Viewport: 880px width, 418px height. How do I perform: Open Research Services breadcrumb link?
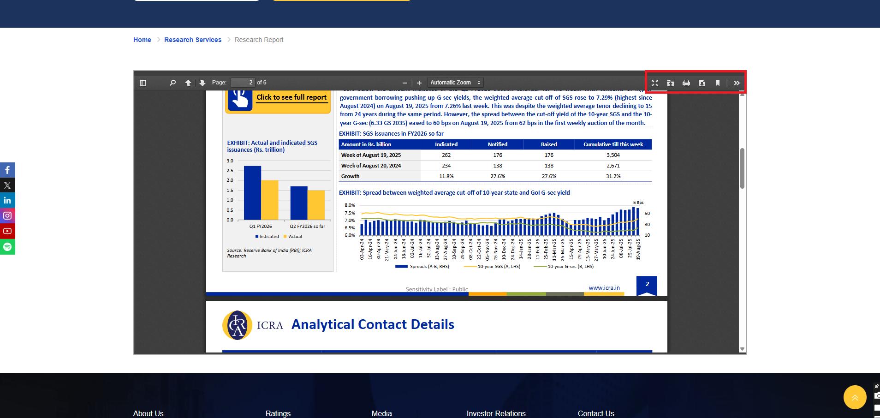(193, 40)
